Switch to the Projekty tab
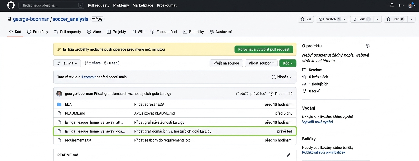This screenshot has width=419, height=161. point(116,32)
